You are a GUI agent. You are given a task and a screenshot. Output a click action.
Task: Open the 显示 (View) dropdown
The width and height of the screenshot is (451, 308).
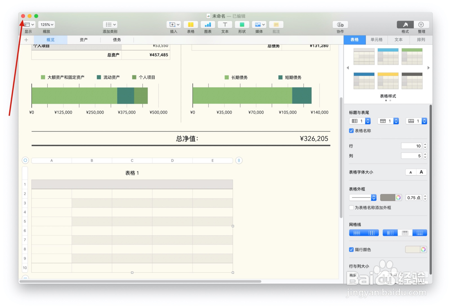pos(28,25)
